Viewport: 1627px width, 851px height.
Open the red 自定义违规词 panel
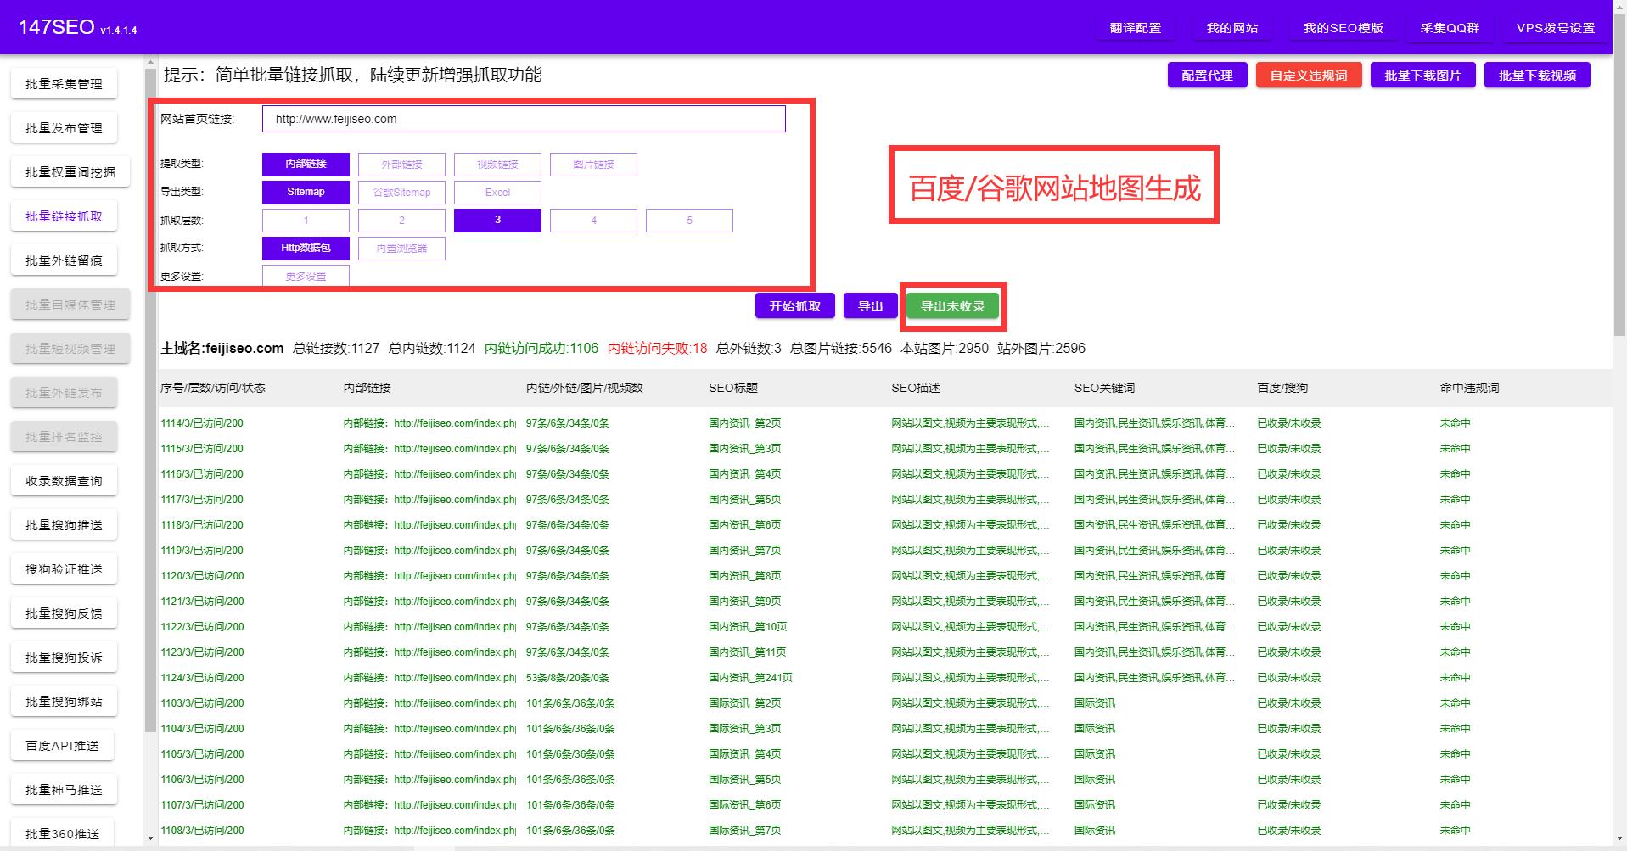1308,75
